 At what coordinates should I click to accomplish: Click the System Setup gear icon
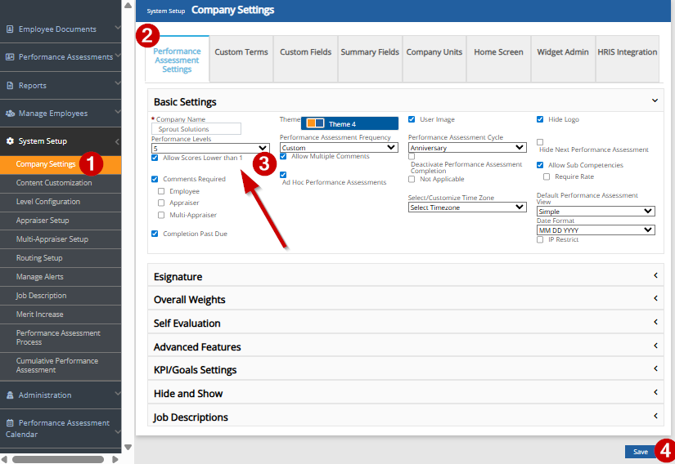pyautogui.click(x=10, y=141)
